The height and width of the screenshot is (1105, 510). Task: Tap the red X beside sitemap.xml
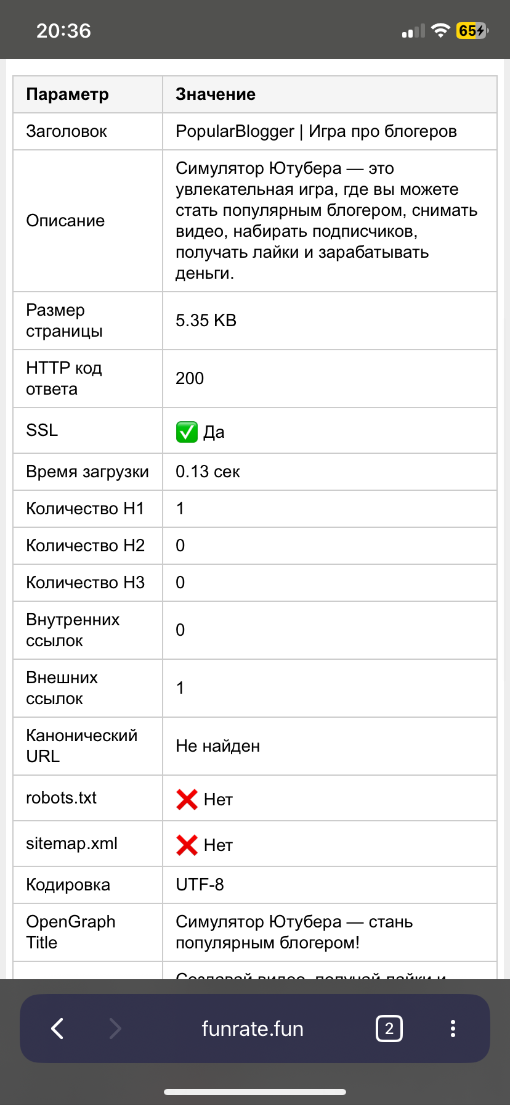[x=187, y=845]
